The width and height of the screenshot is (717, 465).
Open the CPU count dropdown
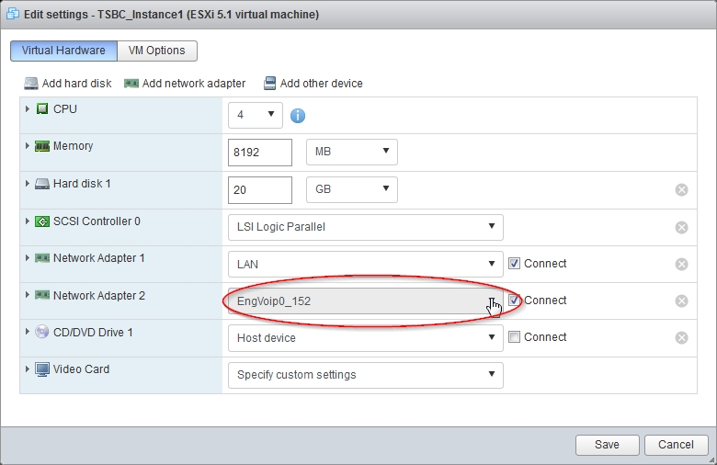pyautogui.click(x=255, y=115)
